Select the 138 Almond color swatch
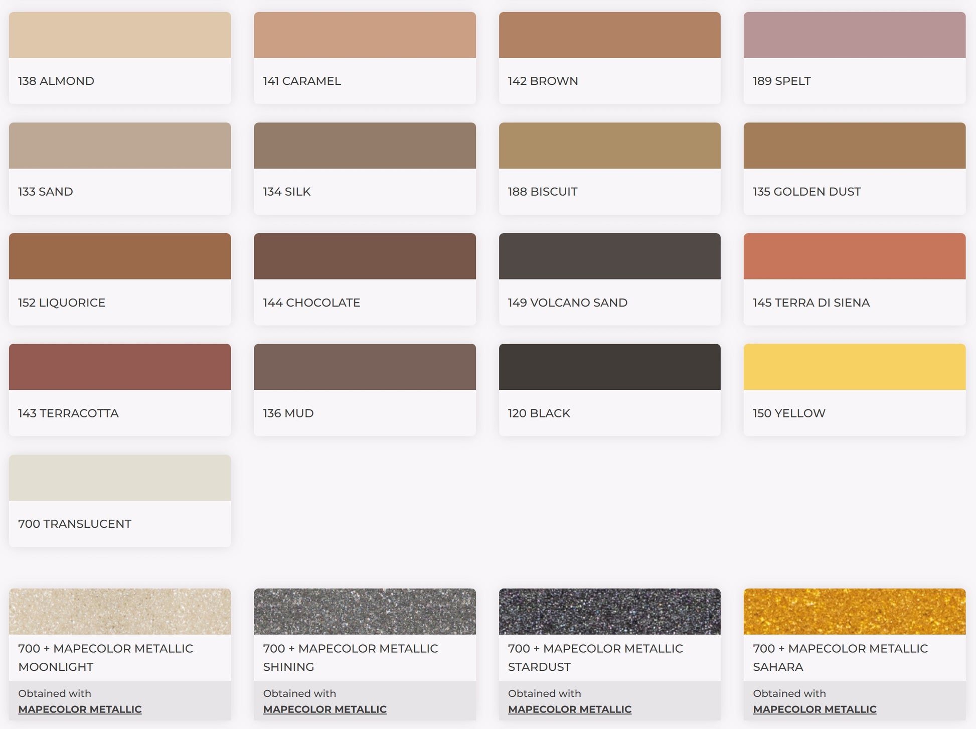976x729 pixels. [120, 35]
